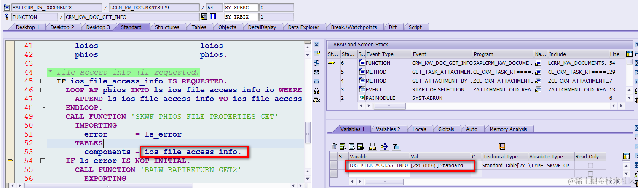This screenshot has height=188, width=638.
Task: Click the navigation icon in the GET_TASK_ATTACHMEN stack row
Action: click(538, 72)
